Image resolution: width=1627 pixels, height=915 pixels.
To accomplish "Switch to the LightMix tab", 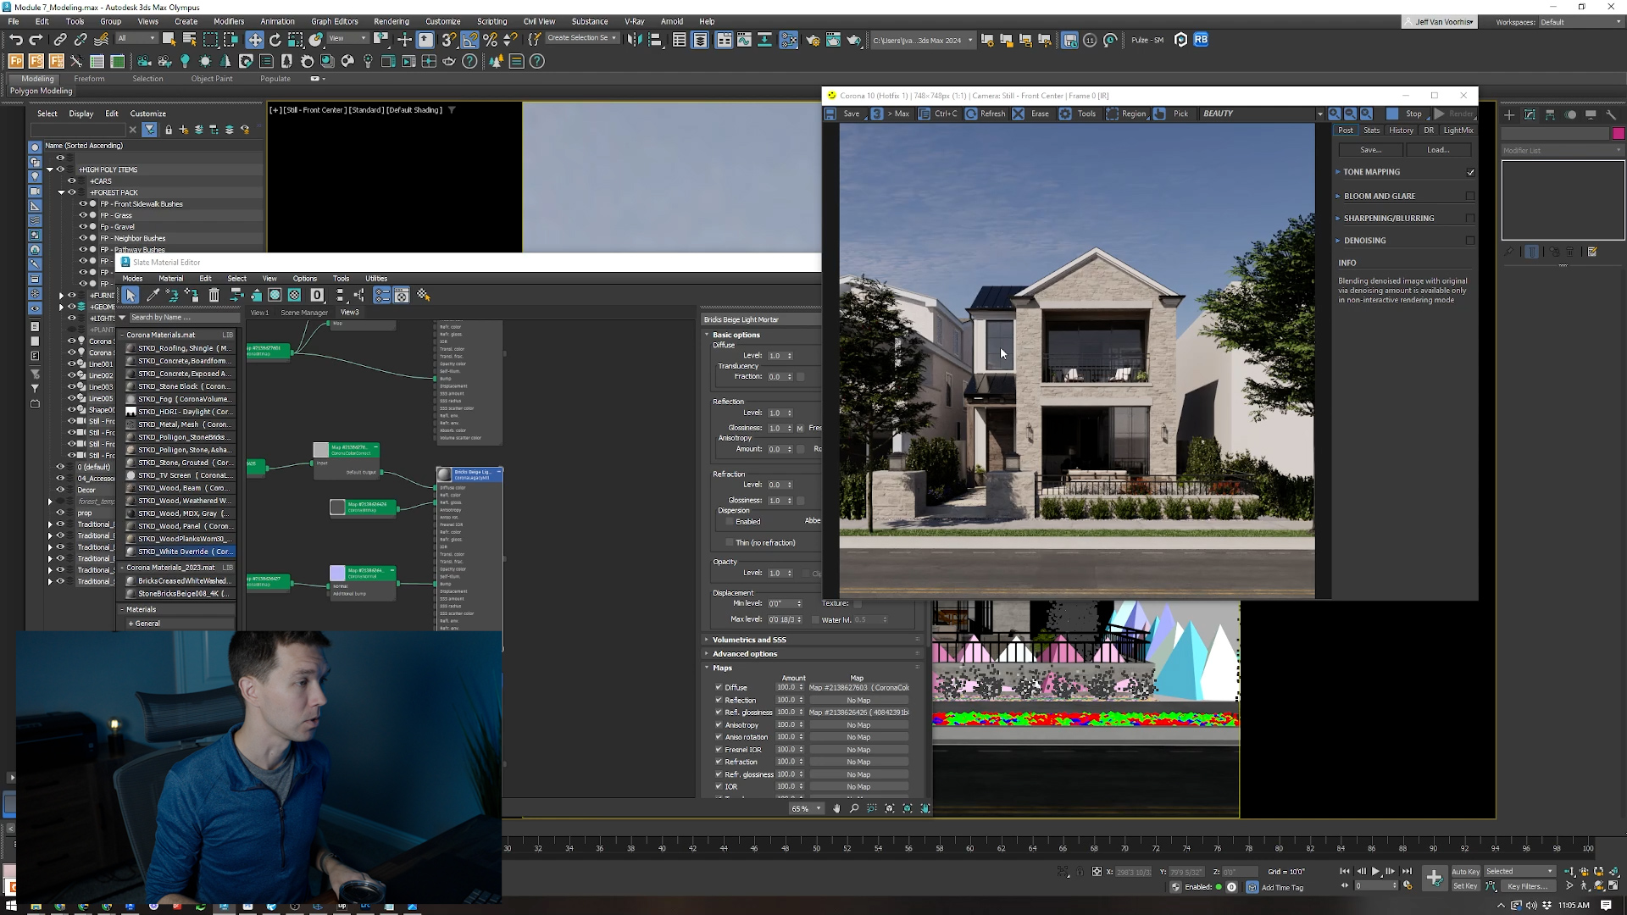I will [1458, 130].
